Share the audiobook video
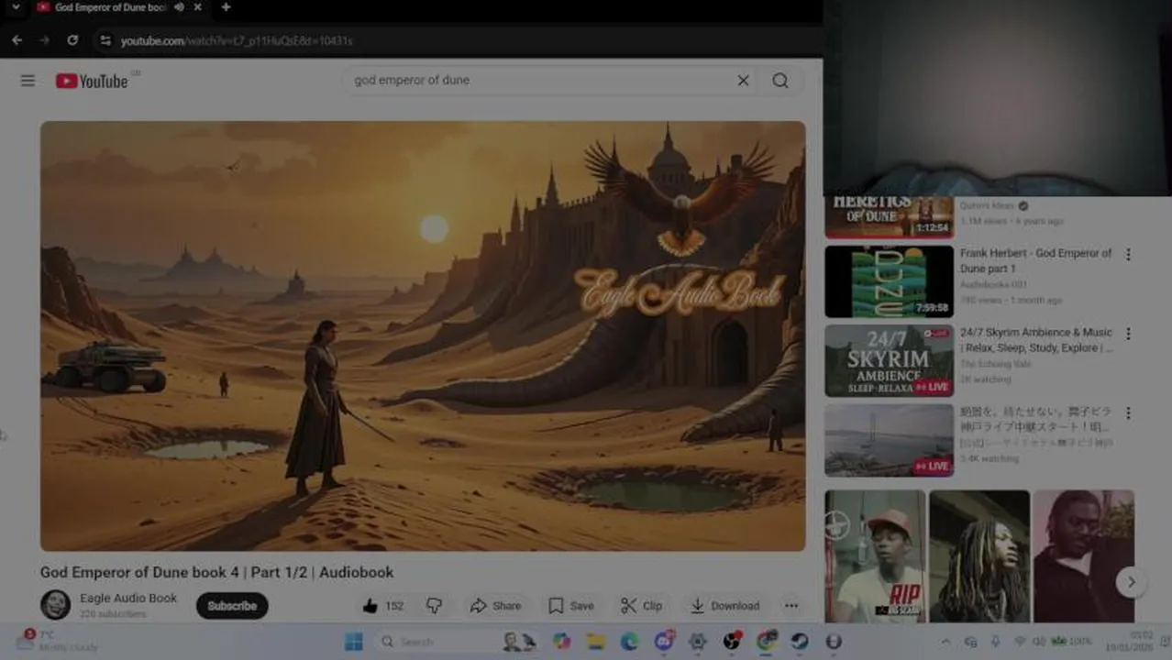This screenshot has height=660, width=1172. 496,606
